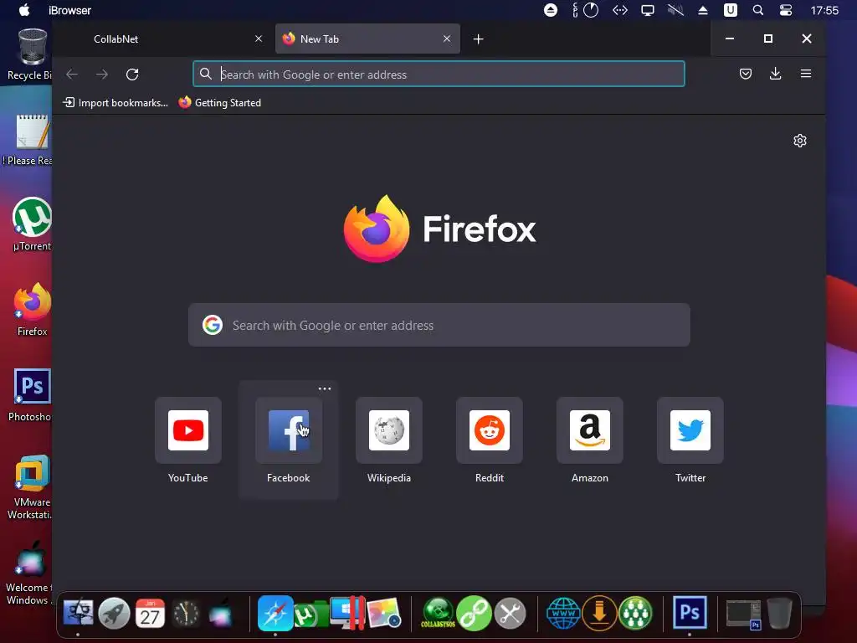Open the CollabSysOS icon in dock
This screenshot has width=857, height=643.
pyautogui.click(x=438, y=613)
